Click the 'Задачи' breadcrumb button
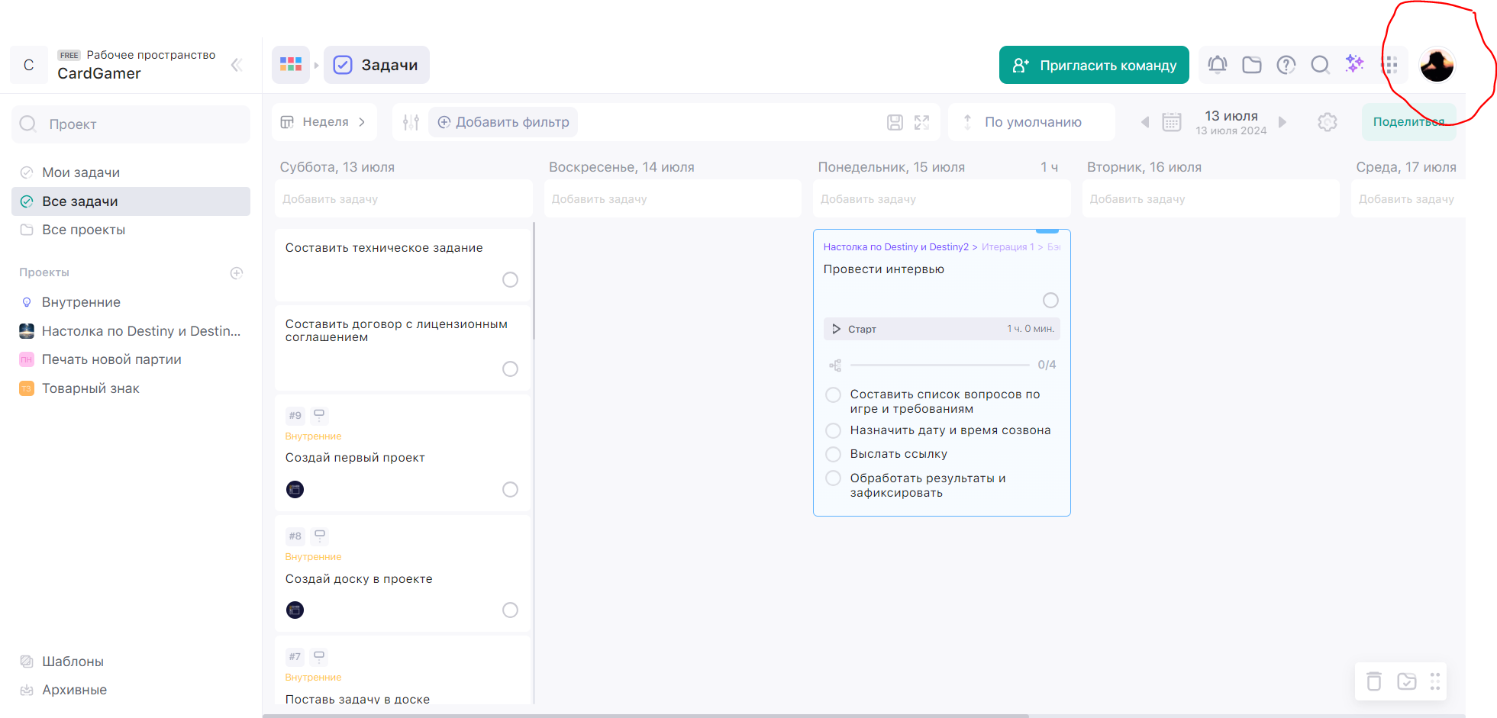The height and width of the screenshot is (718, 1497). 376,65
